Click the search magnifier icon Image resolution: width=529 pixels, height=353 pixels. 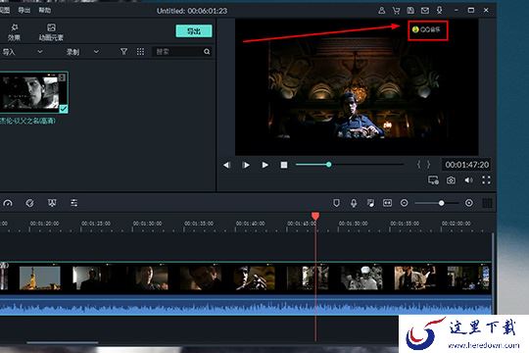[x=207, y=51]
